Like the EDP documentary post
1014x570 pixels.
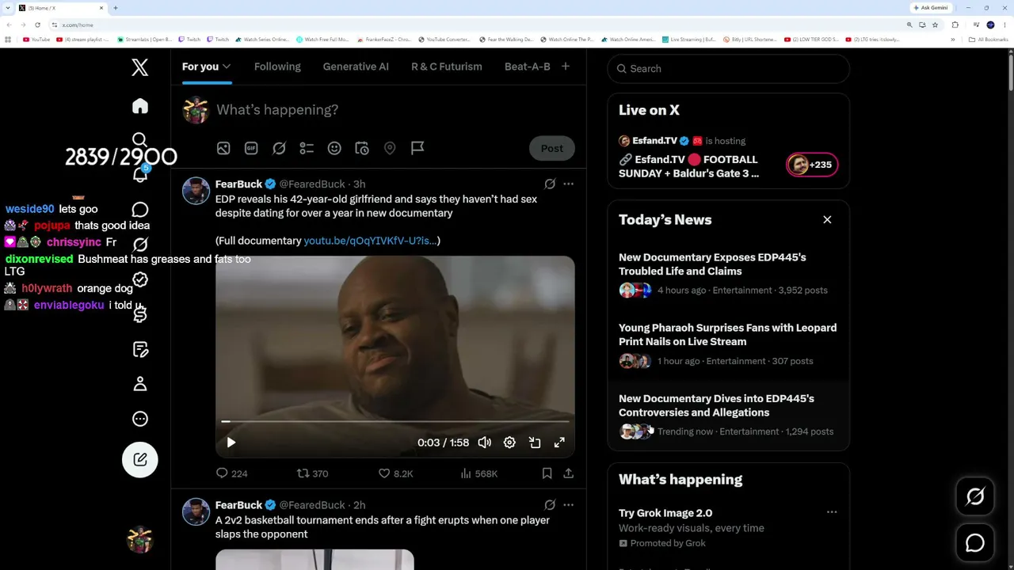(x=395, y=473)
